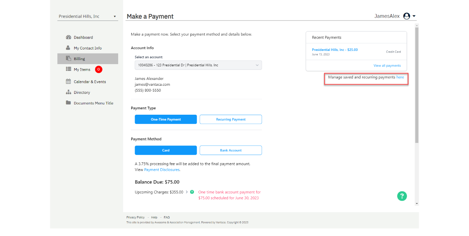
Task: Open Billing via its invoice icon
Action: pyautogui.click(x=68, y=58)
